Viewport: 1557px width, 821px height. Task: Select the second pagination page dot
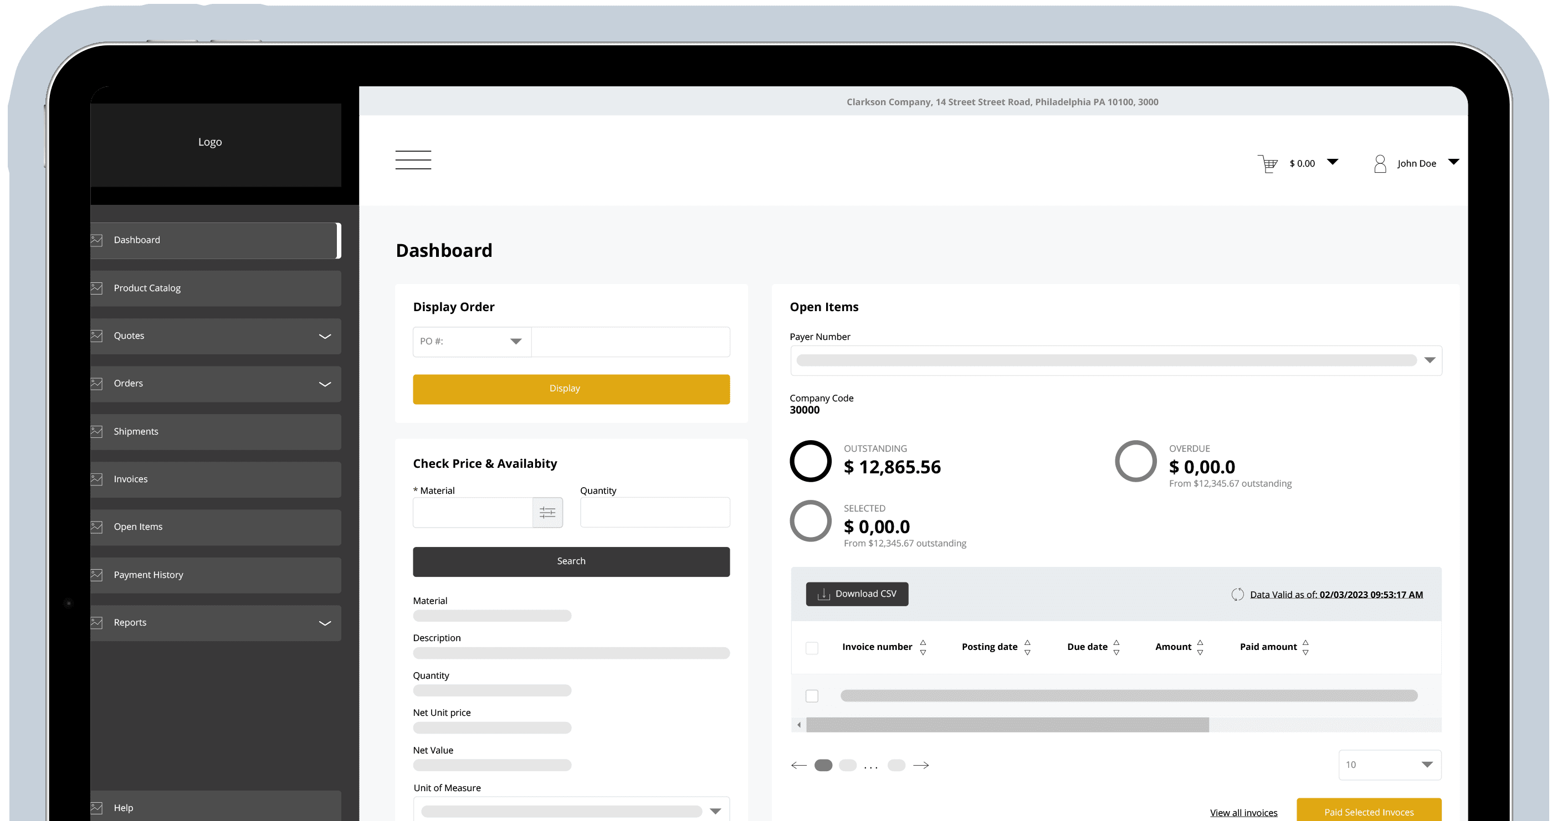tap(847, 766)
